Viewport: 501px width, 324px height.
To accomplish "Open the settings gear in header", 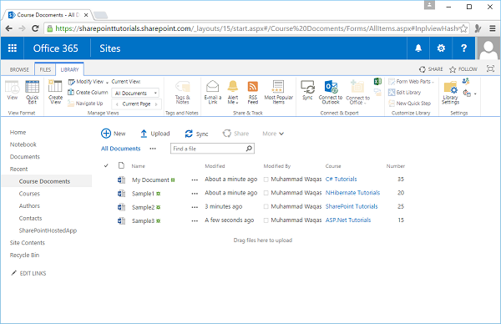I will (441, 48).
